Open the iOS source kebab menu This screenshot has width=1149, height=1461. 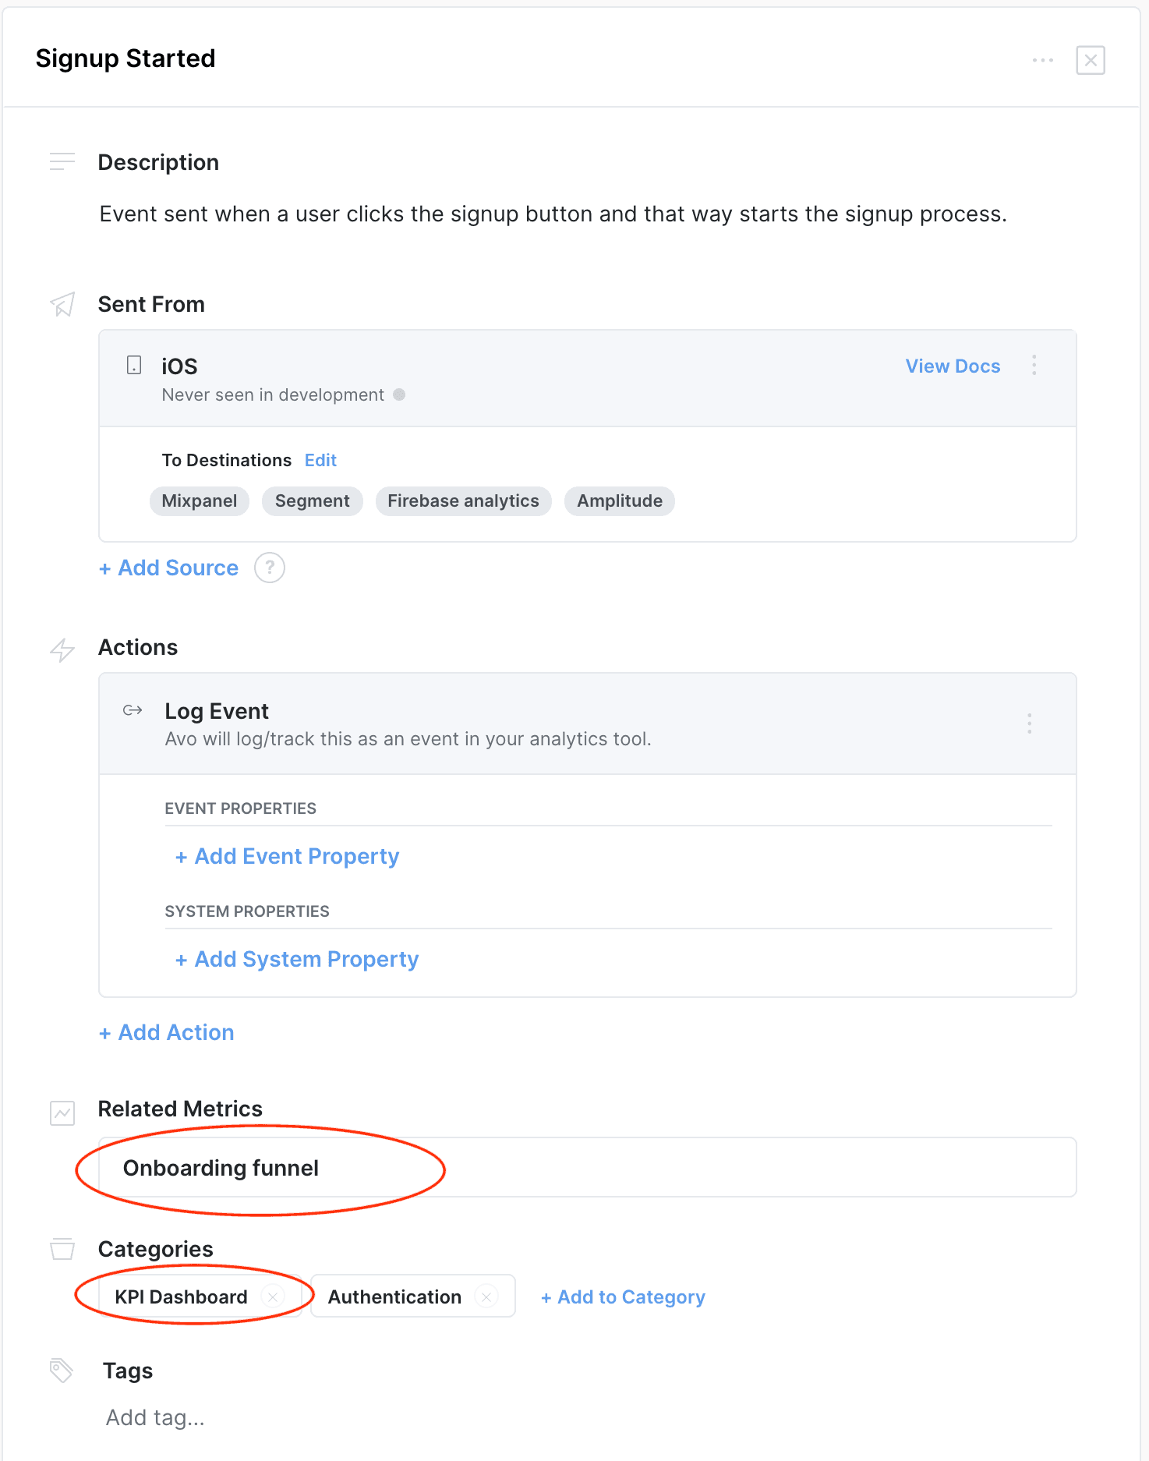pyautogui.click(x=1034, y=366)
